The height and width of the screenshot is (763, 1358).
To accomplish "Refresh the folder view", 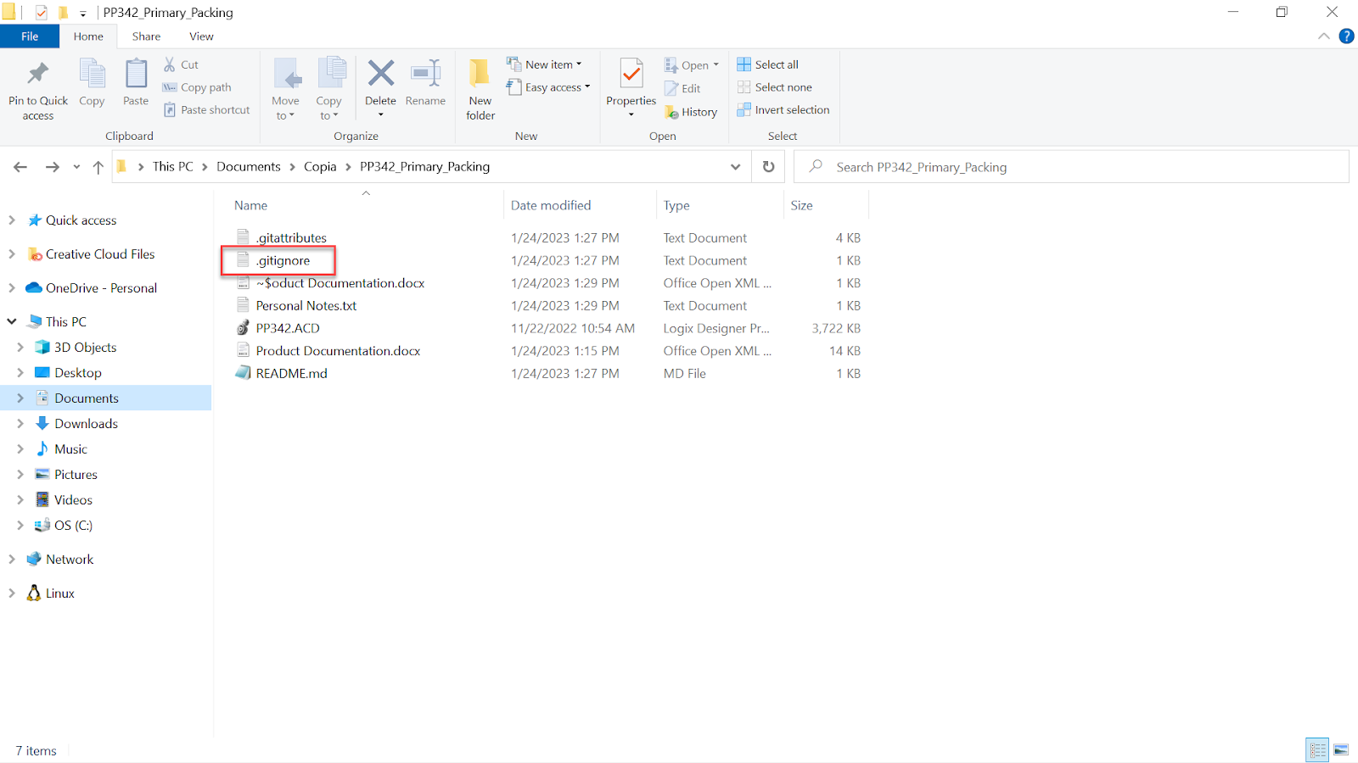I will point(767,166).
